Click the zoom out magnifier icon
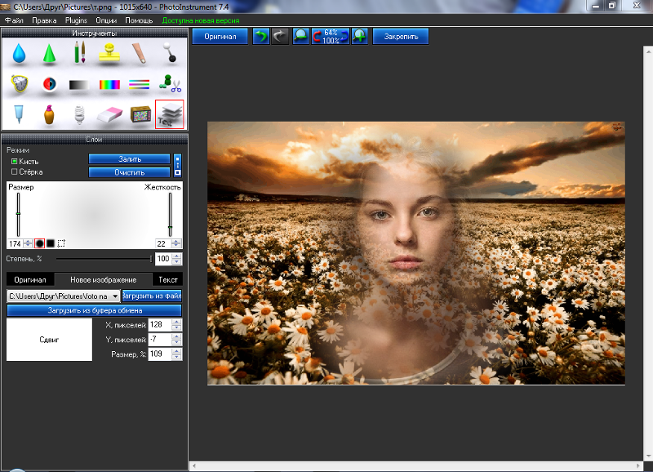 300,37
